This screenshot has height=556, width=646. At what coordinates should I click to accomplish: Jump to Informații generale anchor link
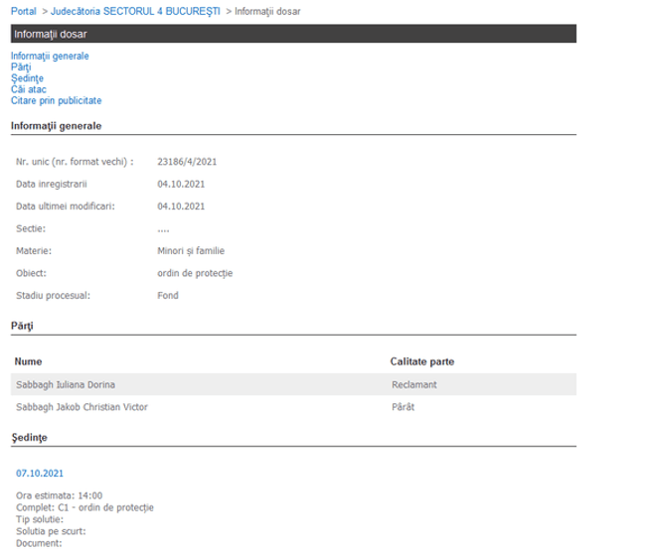(50, 57)
